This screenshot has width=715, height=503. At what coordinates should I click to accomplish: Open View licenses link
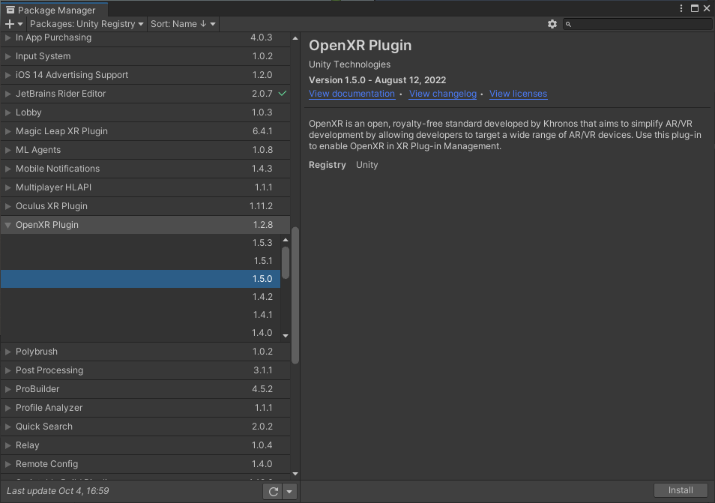(x=518, y=94)
